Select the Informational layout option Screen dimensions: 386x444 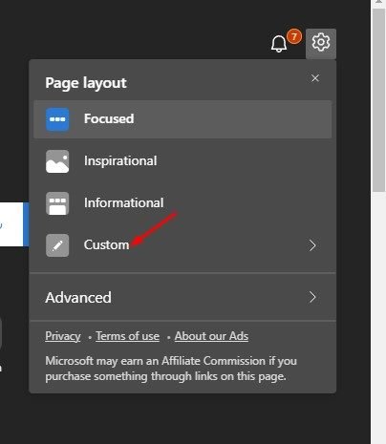pos(182,203)
